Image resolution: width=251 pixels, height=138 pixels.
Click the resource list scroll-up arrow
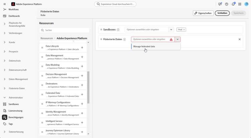[88, 42]
